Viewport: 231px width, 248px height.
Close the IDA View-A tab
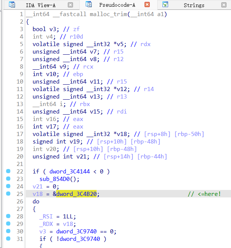coord(70,5)
